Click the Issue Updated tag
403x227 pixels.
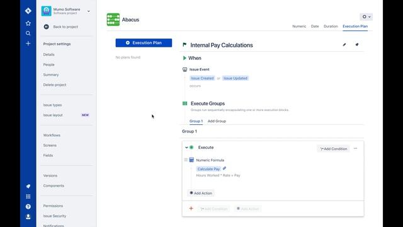235,78
